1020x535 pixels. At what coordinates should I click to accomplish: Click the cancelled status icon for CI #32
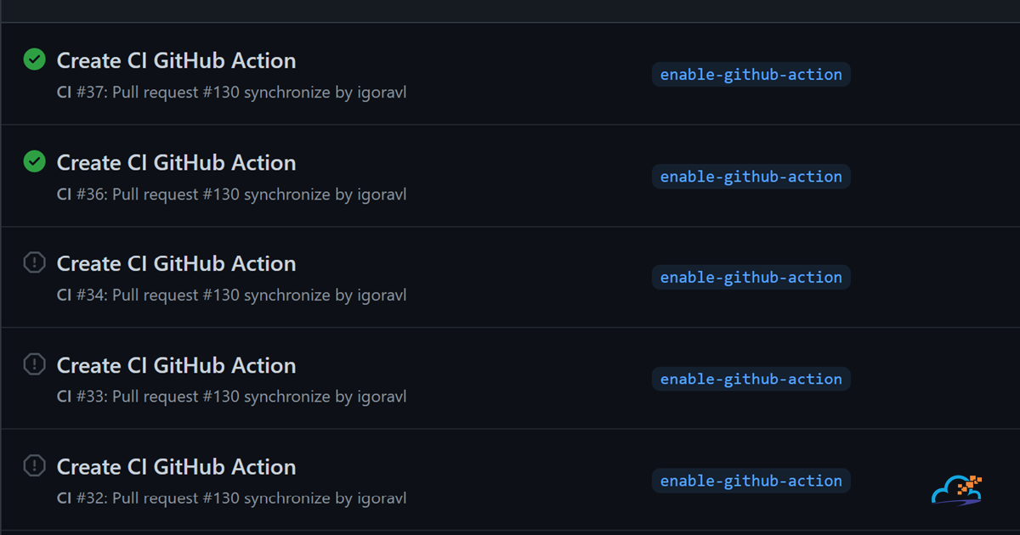(34, 465)
